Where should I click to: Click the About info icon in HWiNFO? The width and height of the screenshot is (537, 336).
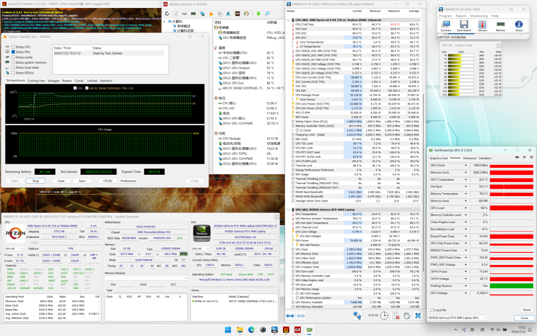tap(519, 25)
